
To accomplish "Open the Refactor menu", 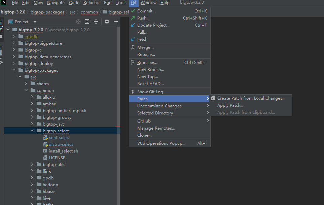I will tap(92, 2).
